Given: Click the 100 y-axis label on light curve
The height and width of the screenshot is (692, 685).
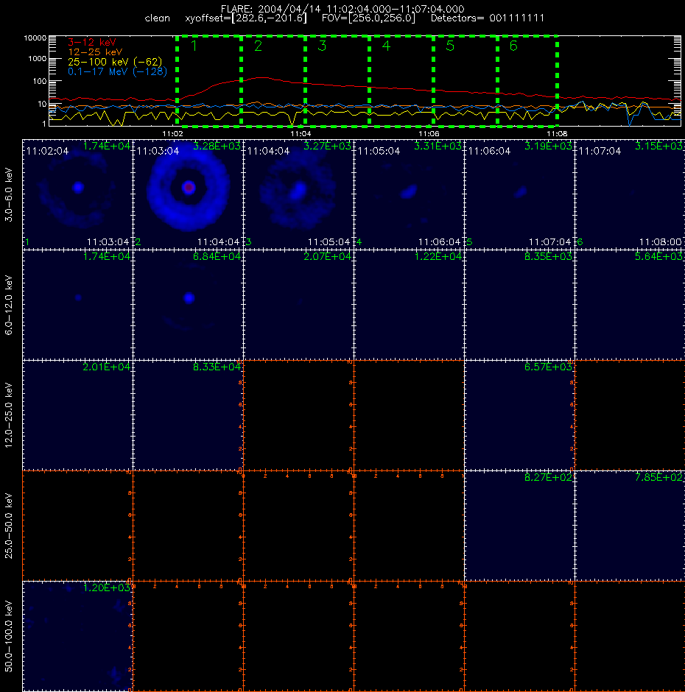Looking at the screenshot, I should (x=39, y=81).
